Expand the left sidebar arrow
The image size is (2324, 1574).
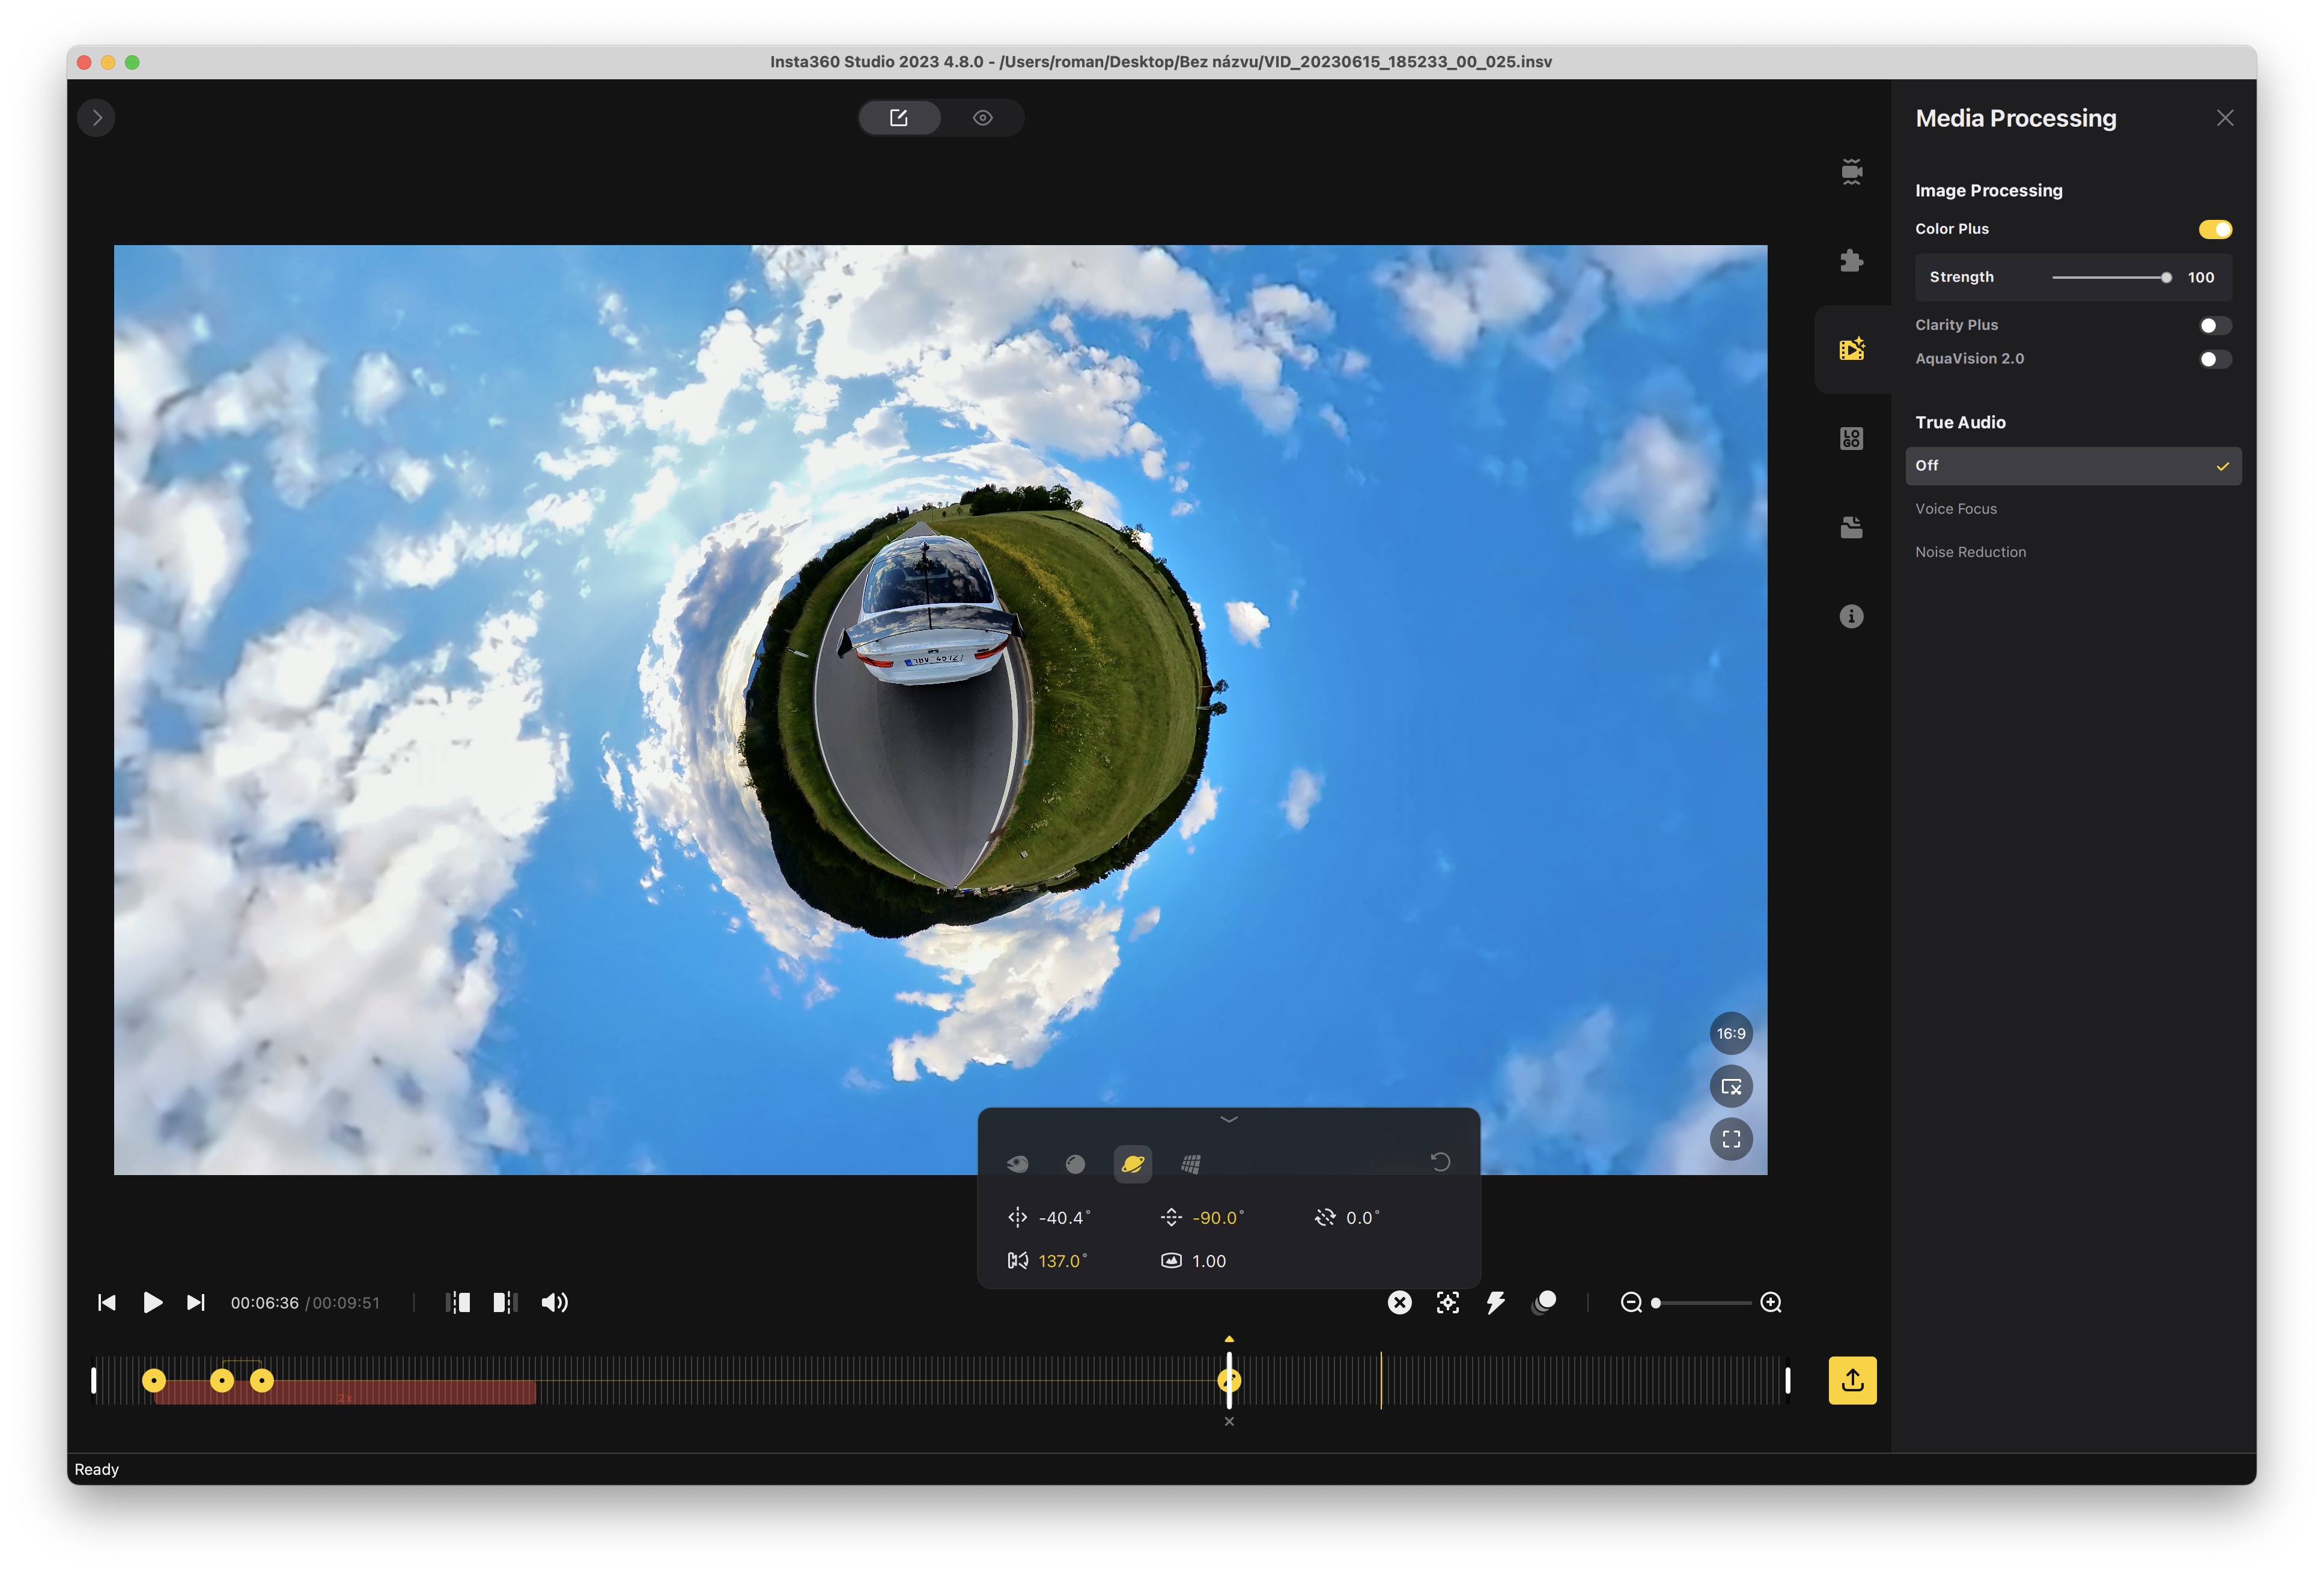(96, 118)
